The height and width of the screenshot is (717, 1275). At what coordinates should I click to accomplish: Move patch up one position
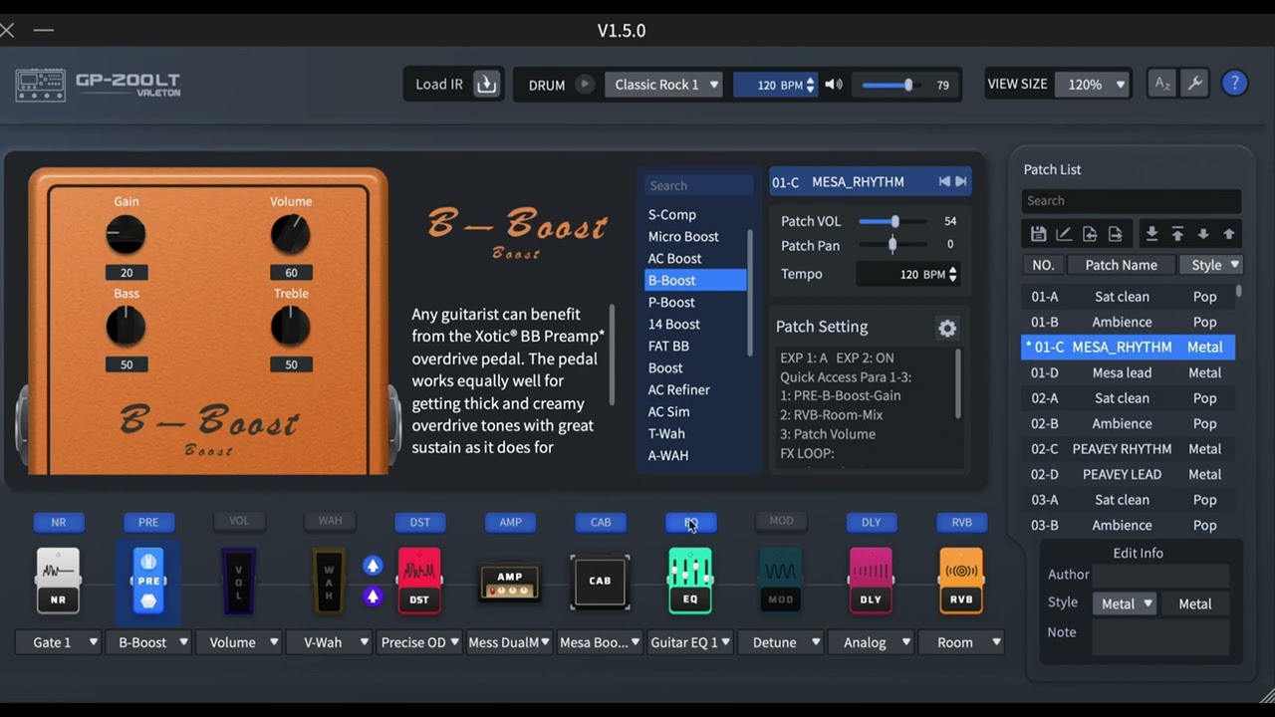click(x=1229, y=234)
